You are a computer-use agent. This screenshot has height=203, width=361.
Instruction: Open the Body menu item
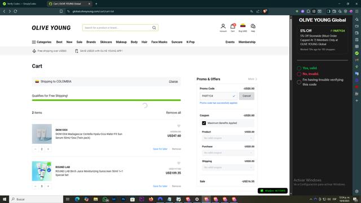[134, 42]
